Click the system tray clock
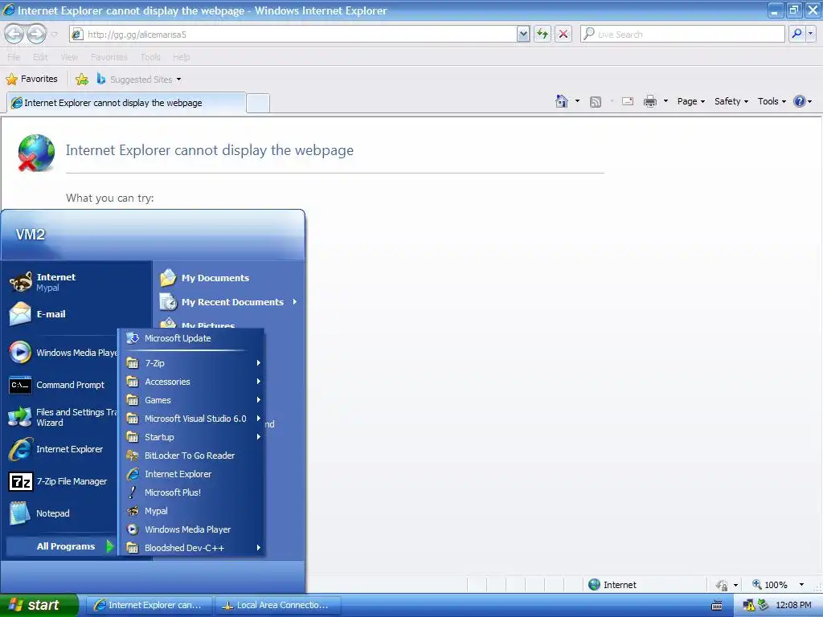The image size is (823, 617). tap(793, 605)
